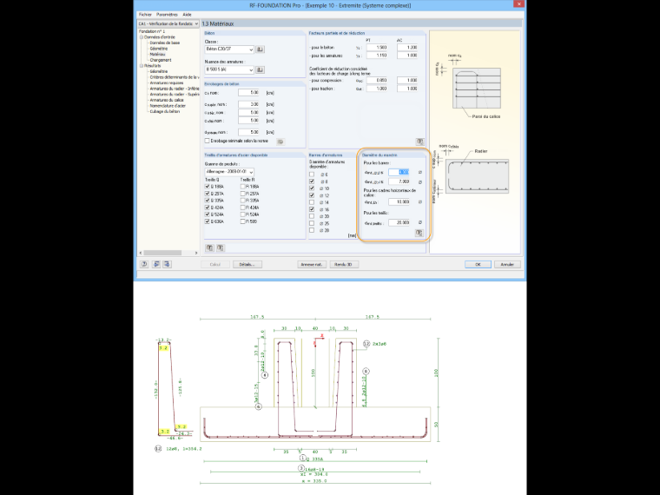Viewport: 660px width, 495px height.
Task: Click the second icon below the Treillis panel
Action: click(220, 247)
